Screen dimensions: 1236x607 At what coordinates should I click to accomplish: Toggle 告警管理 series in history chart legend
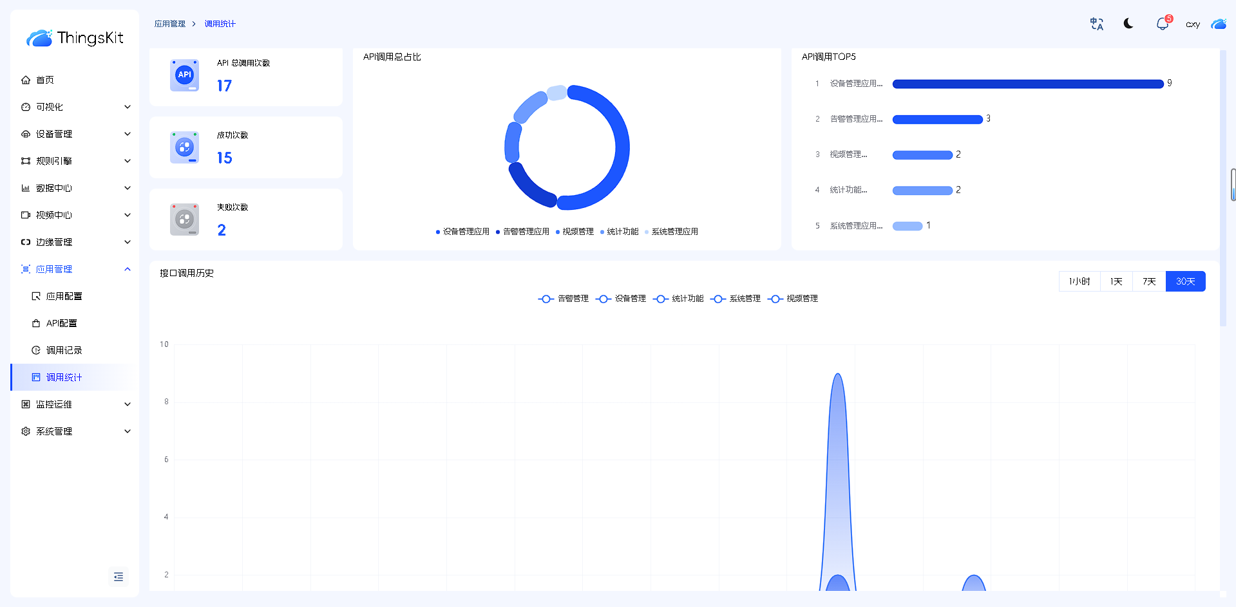564,299
